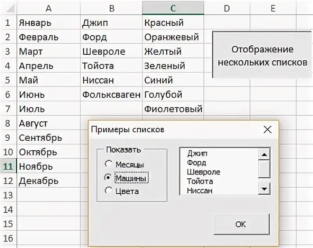Click the listbox scroll up arrow
This screenshot has height=248, width=313.
click(x=264, y=154)
